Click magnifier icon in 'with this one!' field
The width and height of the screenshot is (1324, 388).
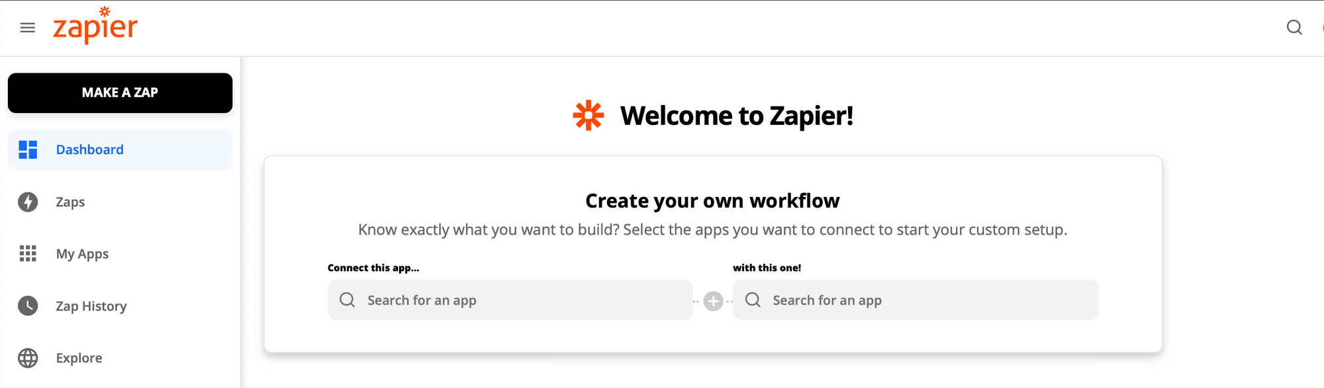(x=753, y=300)
